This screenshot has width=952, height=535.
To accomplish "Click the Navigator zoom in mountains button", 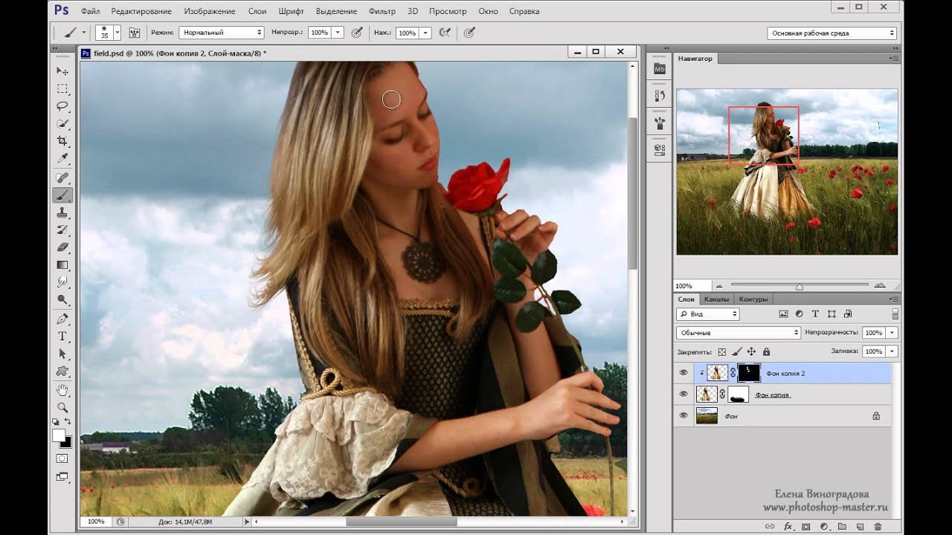I will [880, 285].
